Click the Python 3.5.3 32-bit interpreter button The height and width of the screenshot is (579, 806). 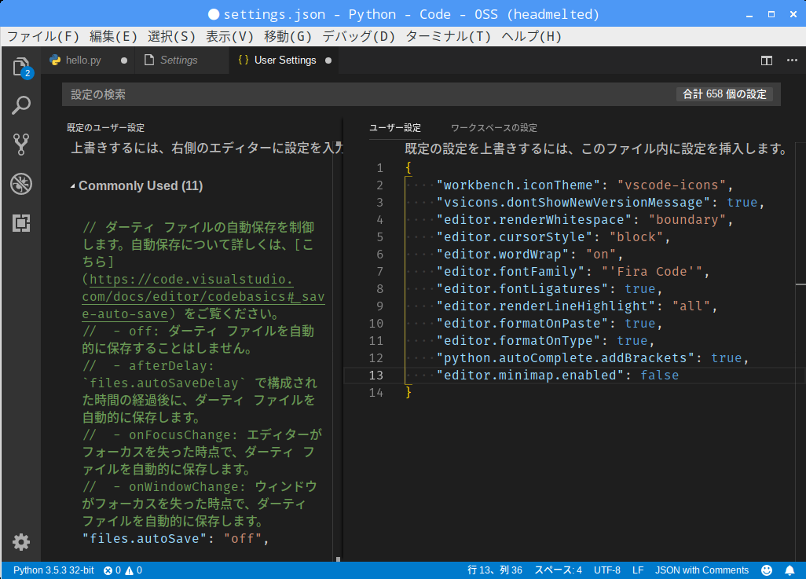click(53, 570)
